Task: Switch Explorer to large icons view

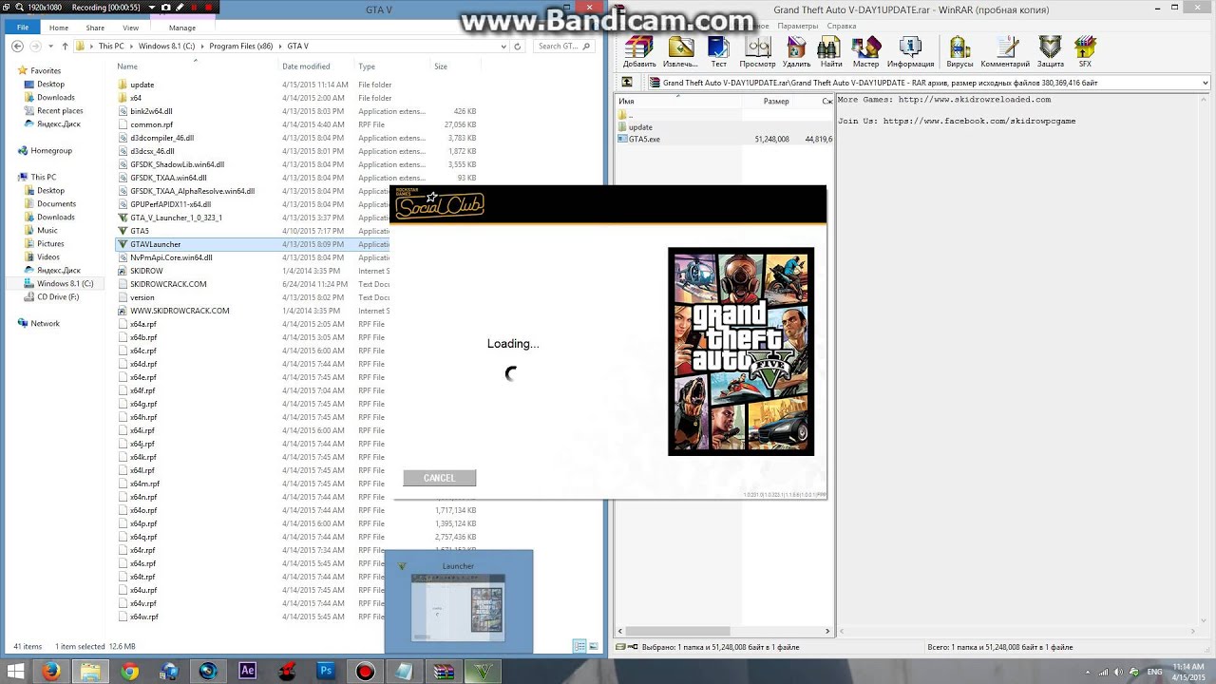Action: [x=594, y=646]
